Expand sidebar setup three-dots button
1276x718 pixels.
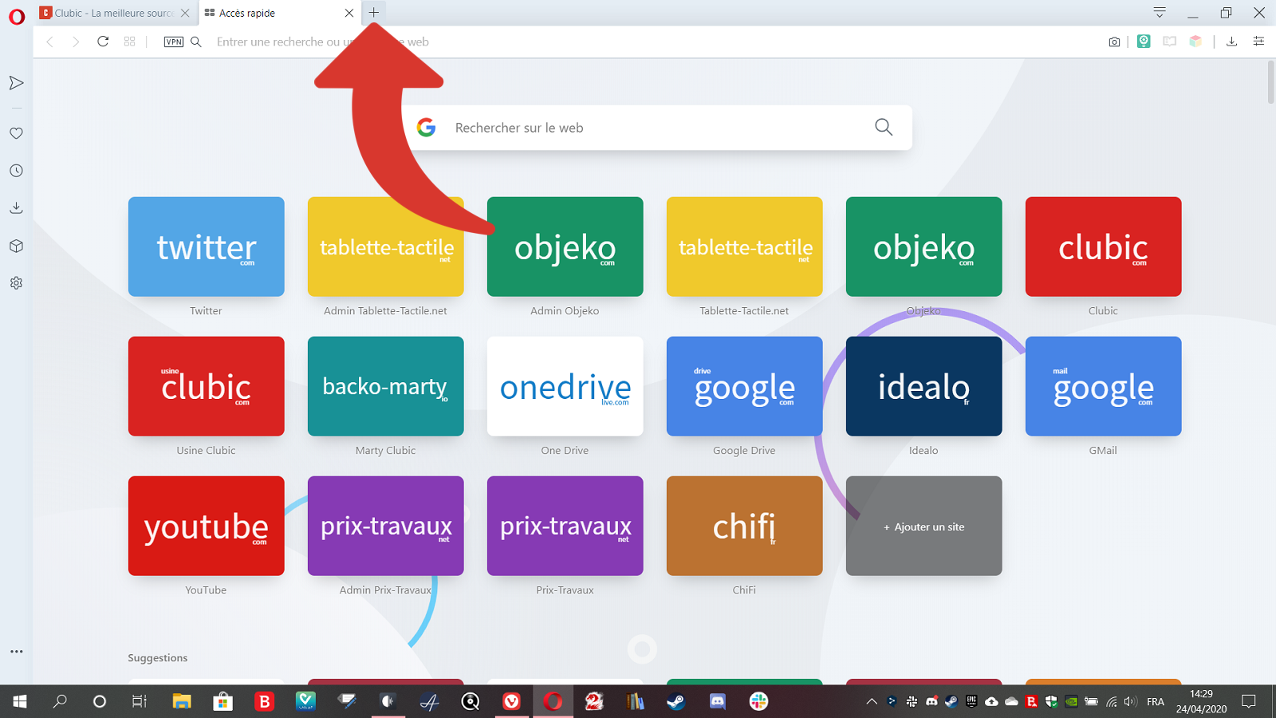coord(16,652)
